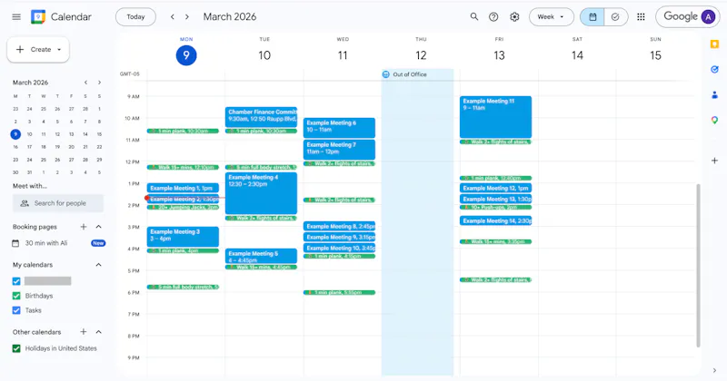
Task: Open Monday's 5 min full body stretch task
Action: (183, 287)
